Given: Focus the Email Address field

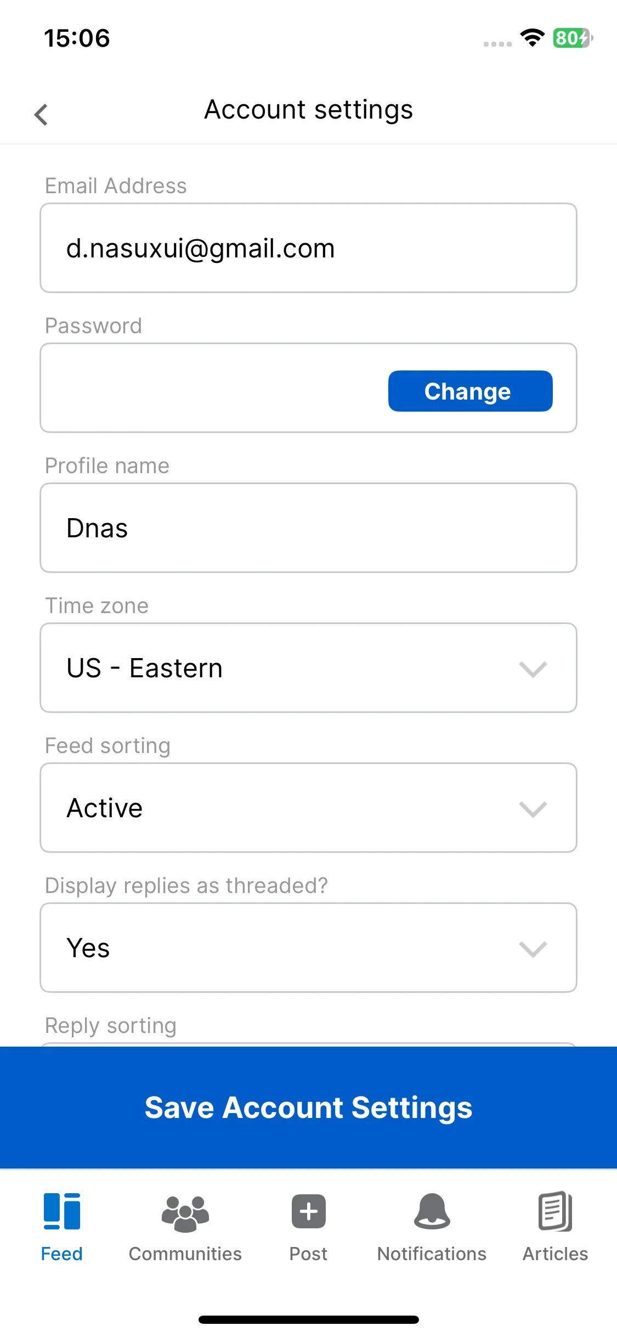Looking at the screenshot, I should pos(308,248).
